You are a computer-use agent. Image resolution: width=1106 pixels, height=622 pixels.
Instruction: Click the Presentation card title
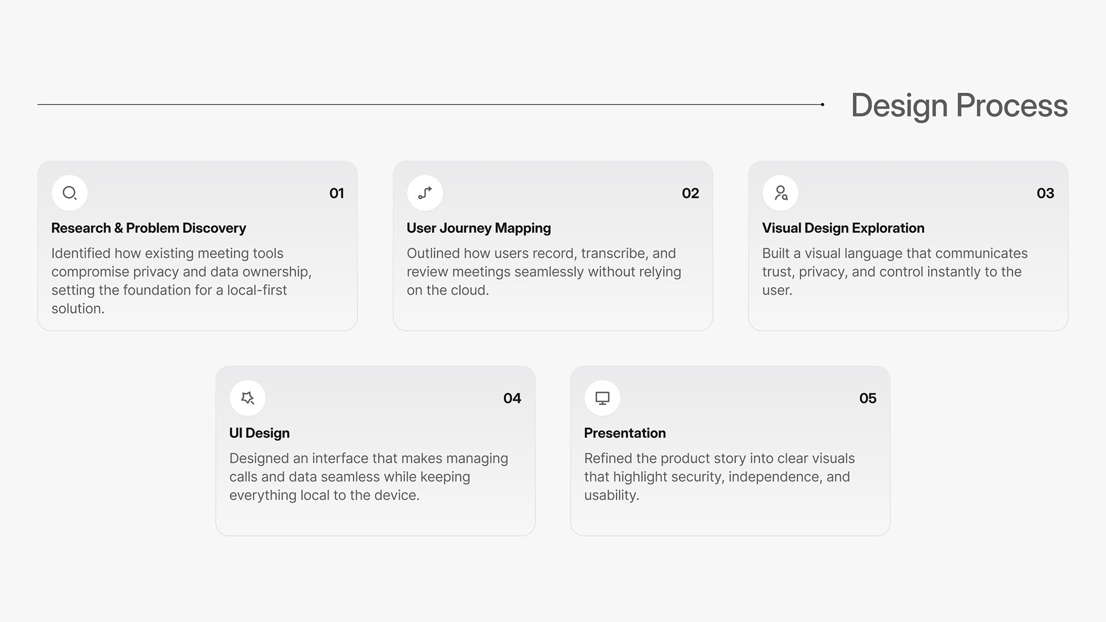[x=625, y=433]
